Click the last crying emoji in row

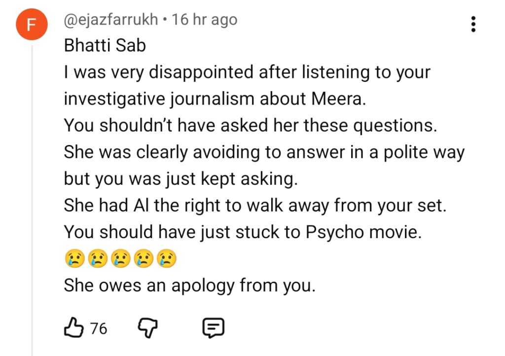pos(167,259)
